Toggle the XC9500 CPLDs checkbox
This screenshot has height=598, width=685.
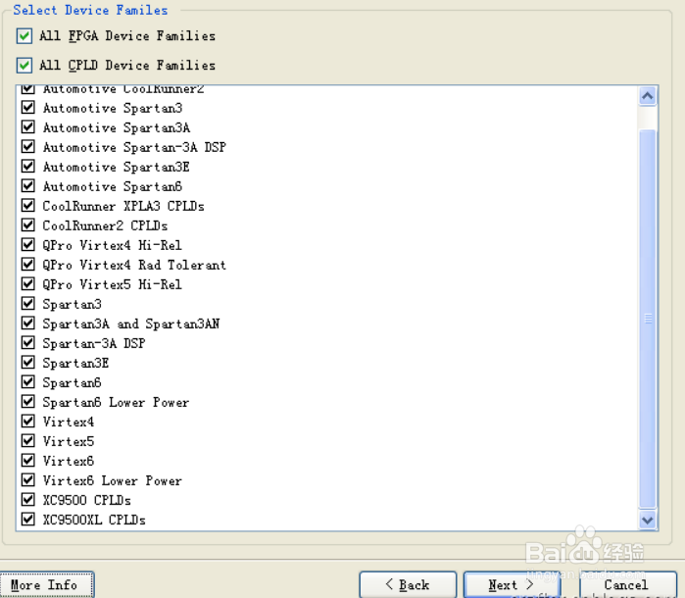point(28,499)
